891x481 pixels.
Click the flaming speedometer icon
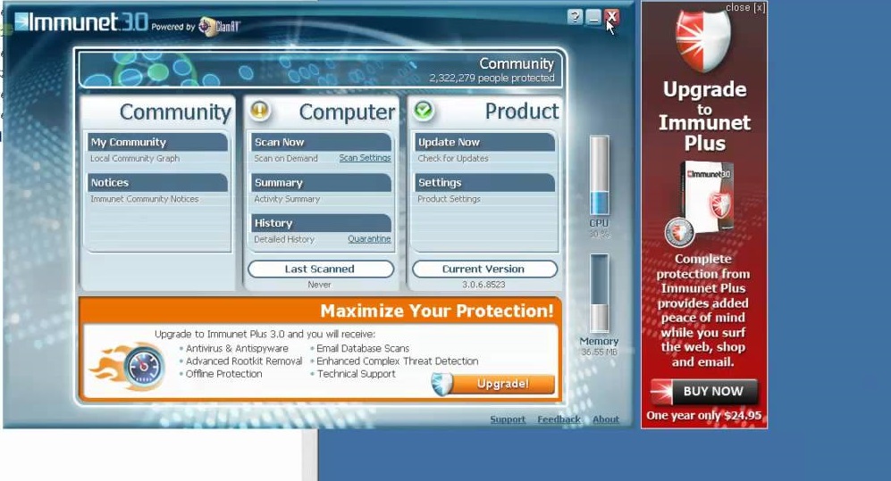pyautogui.click(x=130, y=367)
